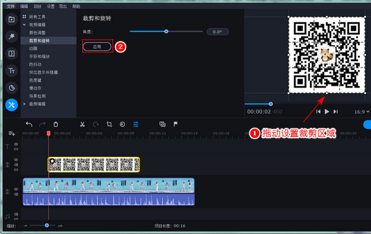Screen dimensions: 371x234
Task: Select 动画 in the tools list
Action: click(x=33, y=48)
